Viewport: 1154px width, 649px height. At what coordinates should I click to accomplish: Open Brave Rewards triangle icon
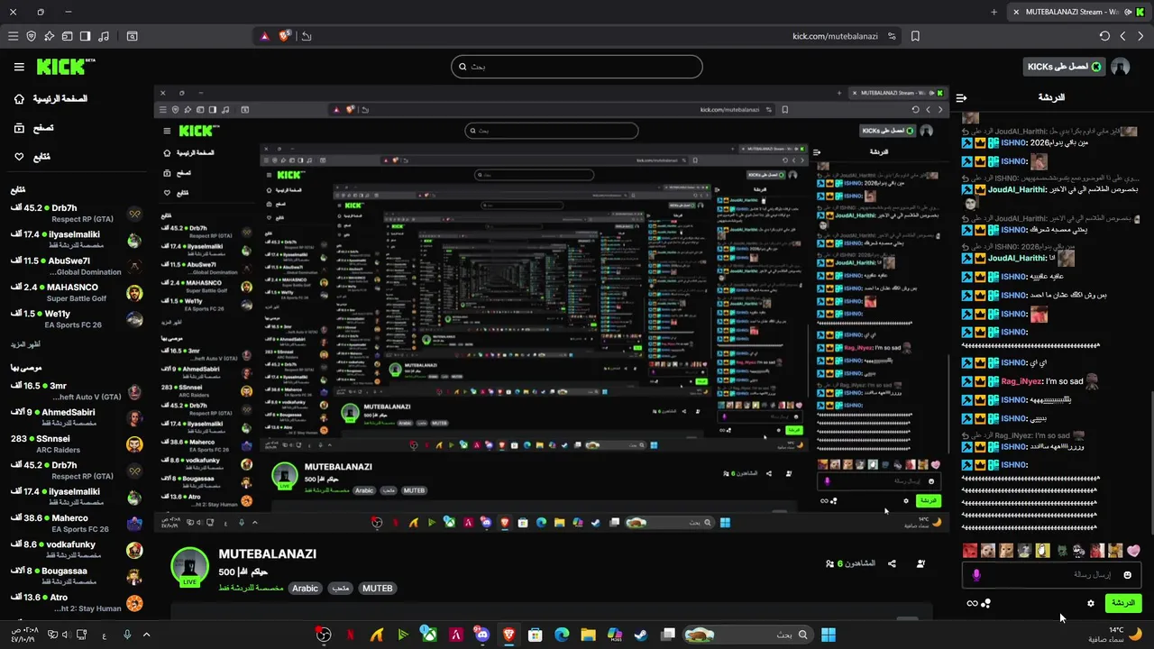click(x=264, y=36)
